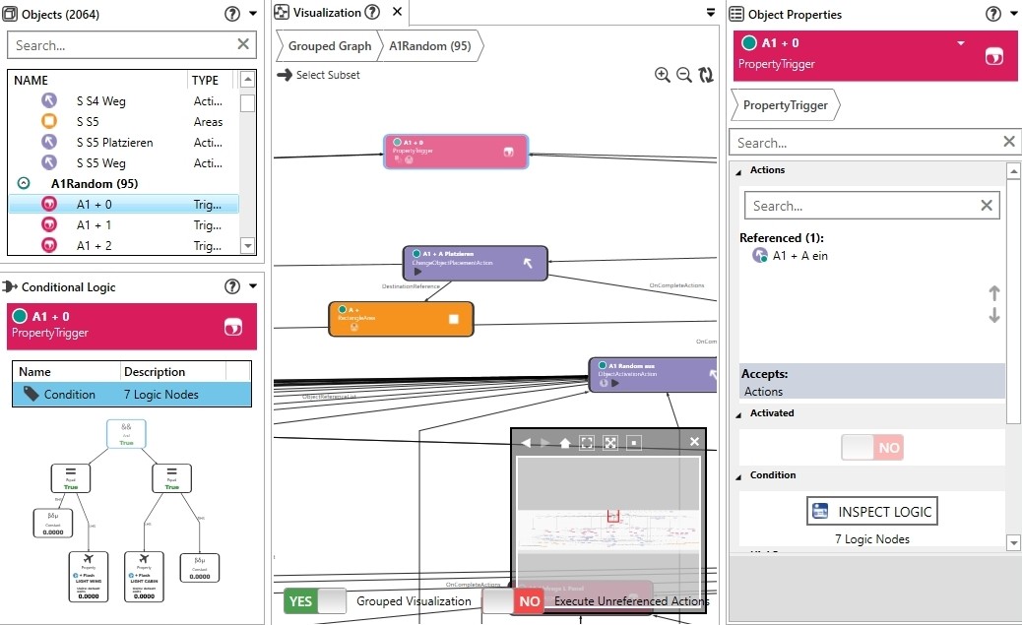Open Objects panel help icon

(x=232, y=14)
